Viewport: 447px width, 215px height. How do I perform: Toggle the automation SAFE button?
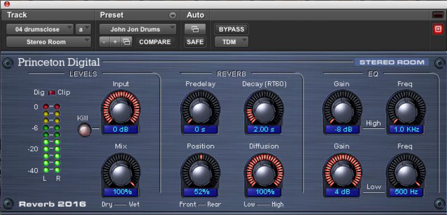click(195, 42)
